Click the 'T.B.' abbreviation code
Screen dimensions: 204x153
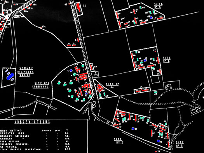tap(67, 136)
